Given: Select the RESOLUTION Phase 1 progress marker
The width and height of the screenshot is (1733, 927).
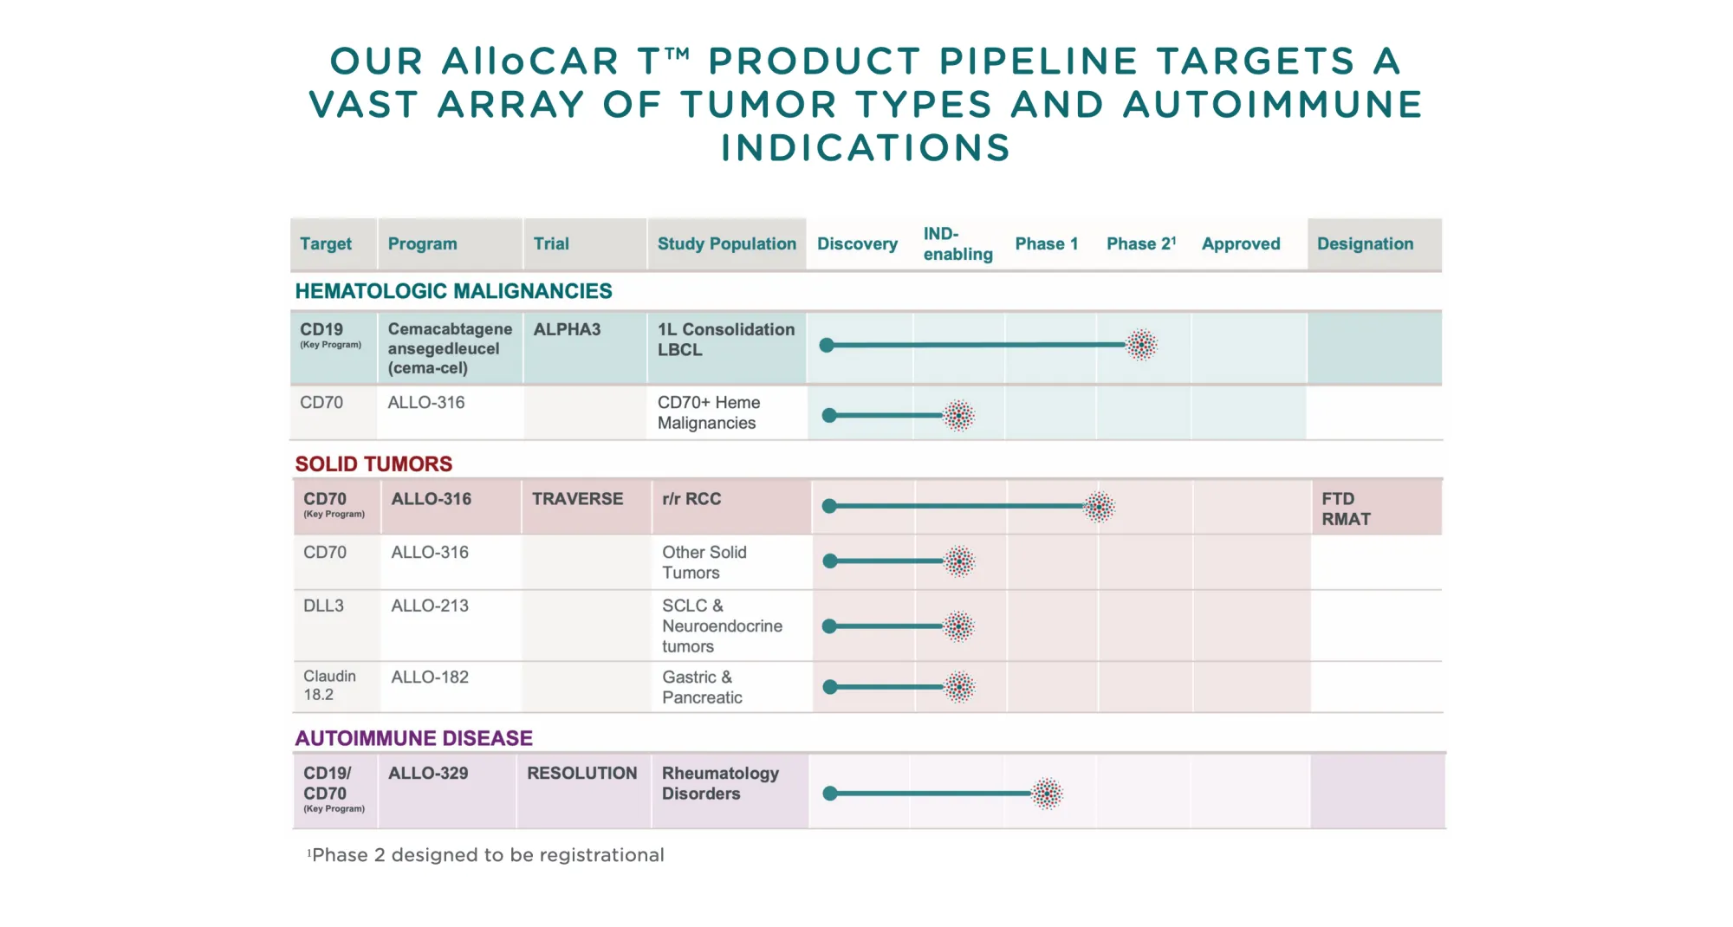Looking at the screenshot, I should tap(1047, 793).
